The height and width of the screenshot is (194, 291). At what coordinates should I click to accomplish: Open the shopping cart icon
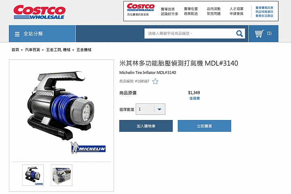coord(259,34)
